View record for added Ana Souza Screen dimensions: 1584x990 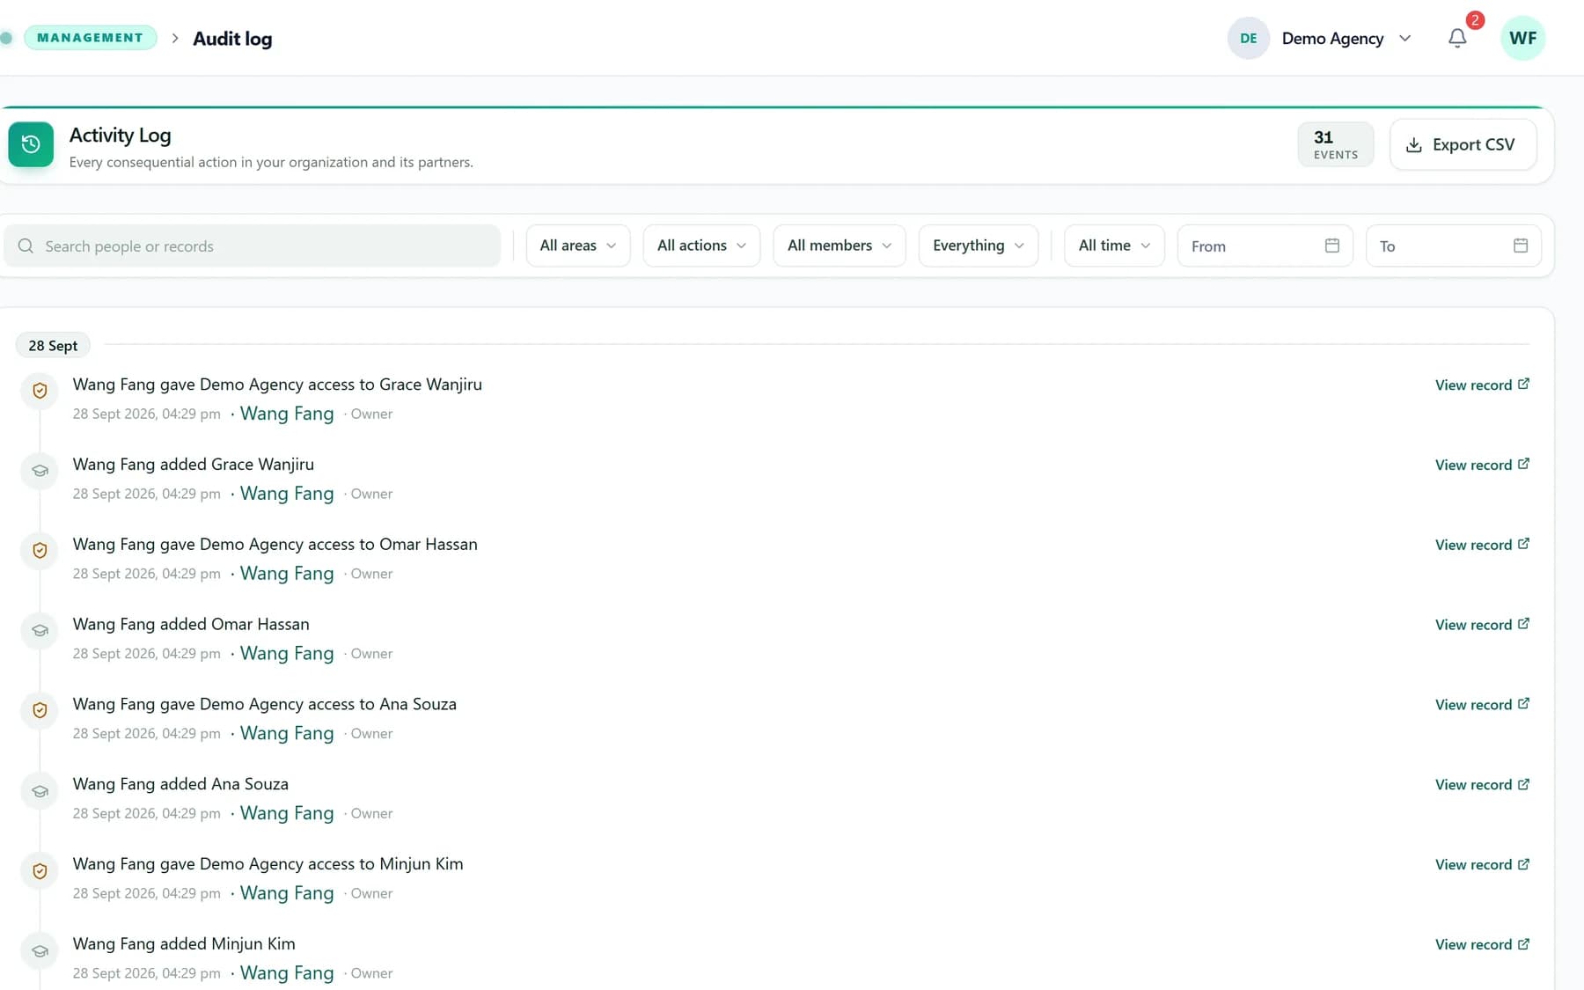1482,785
